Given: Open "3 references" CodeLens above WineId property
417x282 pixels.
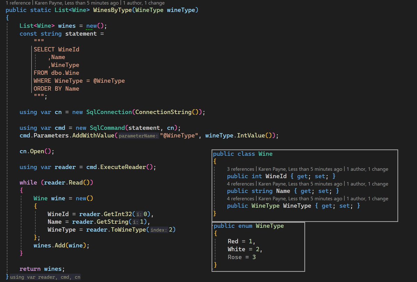Looking at the screenshot, I should (241, 169).
